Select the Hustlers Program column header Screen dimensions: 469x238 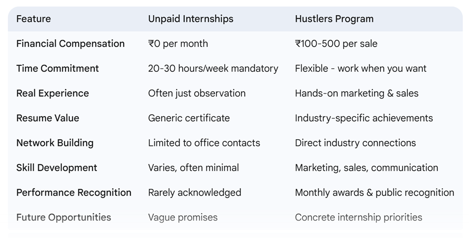334,19
